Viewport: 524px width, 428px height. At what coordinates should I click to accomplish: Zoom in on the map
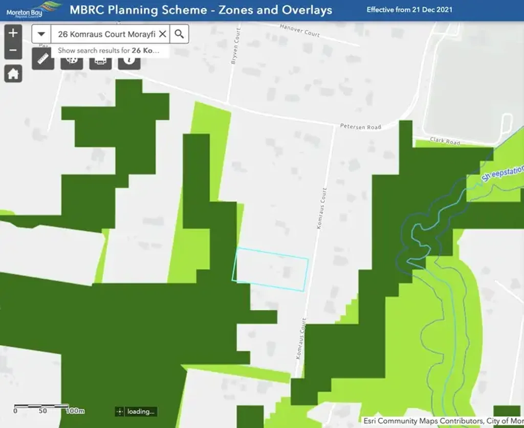point(13,33)
